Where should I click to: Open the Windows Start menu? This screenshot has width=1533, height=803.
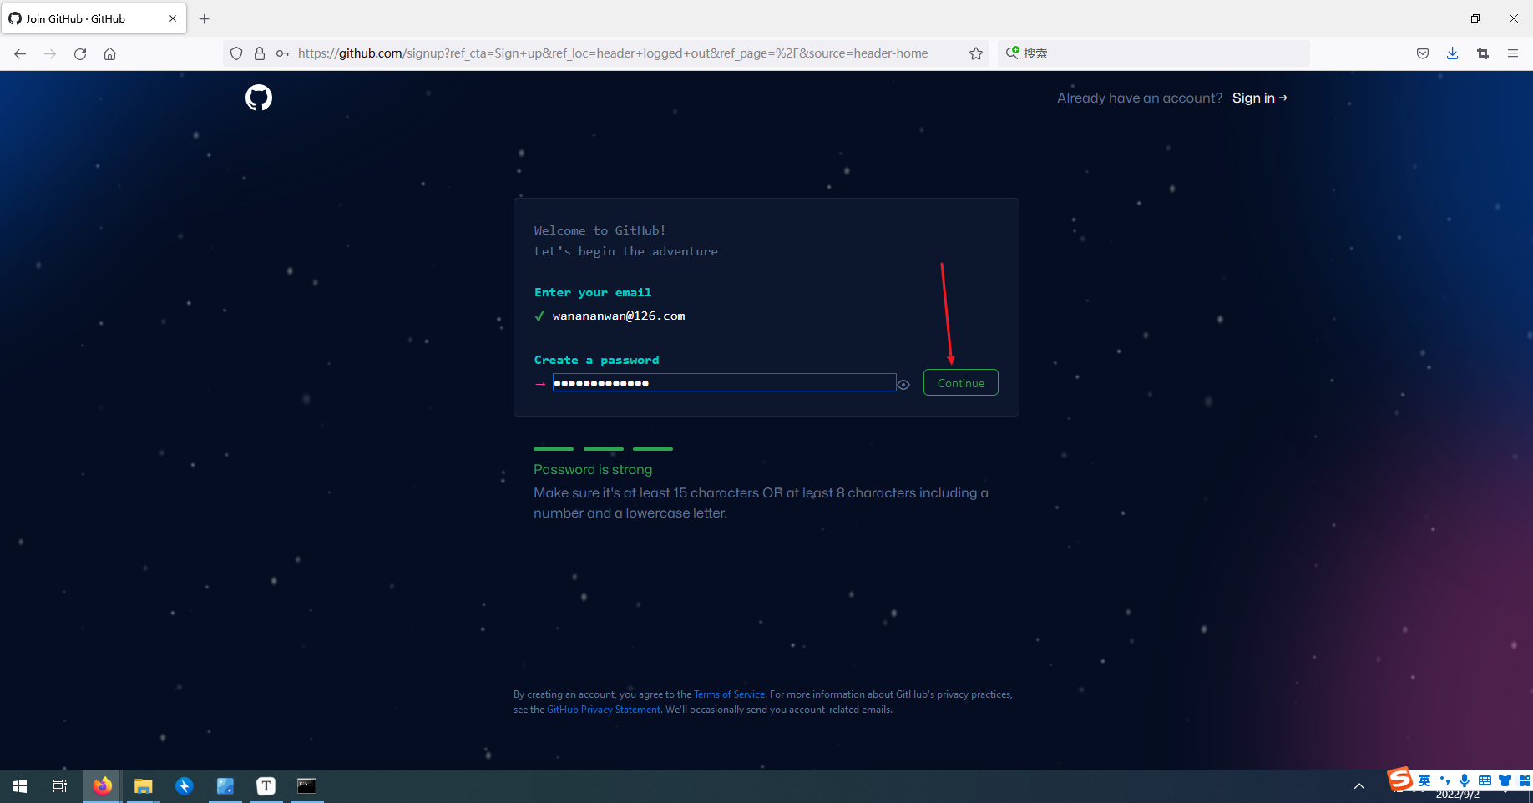19,785
